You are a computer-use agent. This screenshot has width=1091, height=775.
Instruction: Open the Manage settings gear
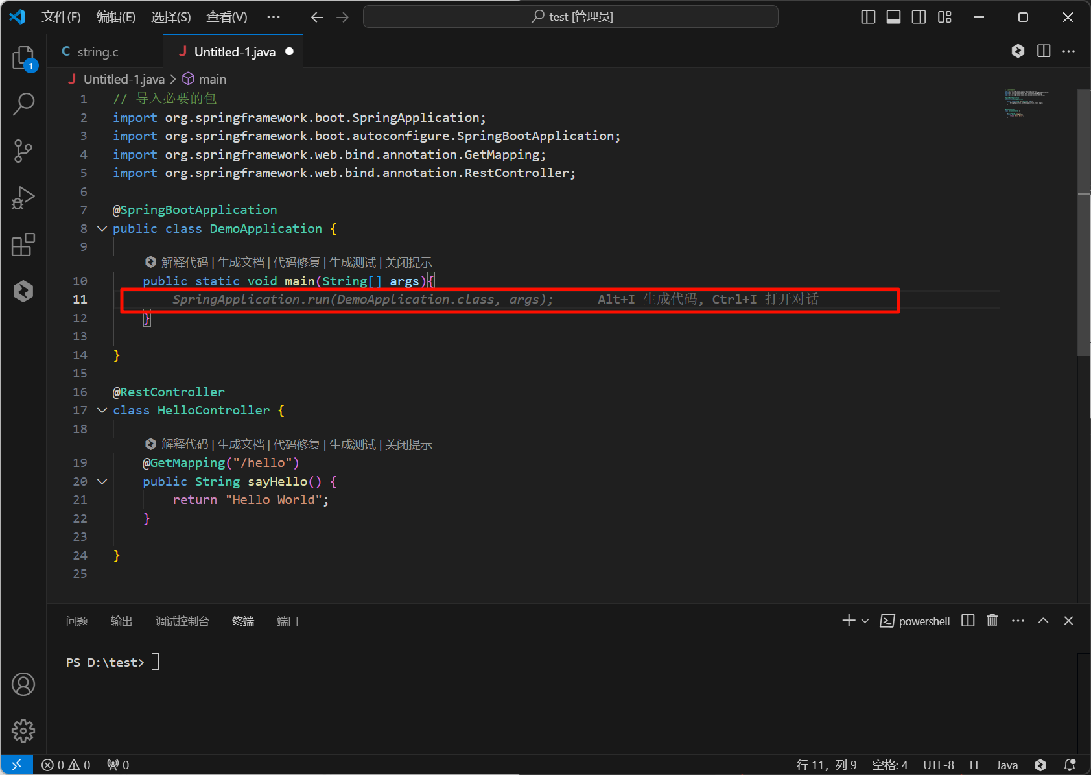(x=23, y=731)
